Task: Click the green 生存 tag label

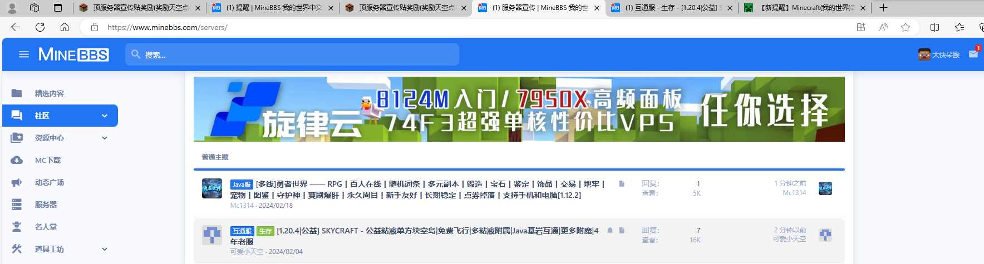Action: [x=265, y=231]
